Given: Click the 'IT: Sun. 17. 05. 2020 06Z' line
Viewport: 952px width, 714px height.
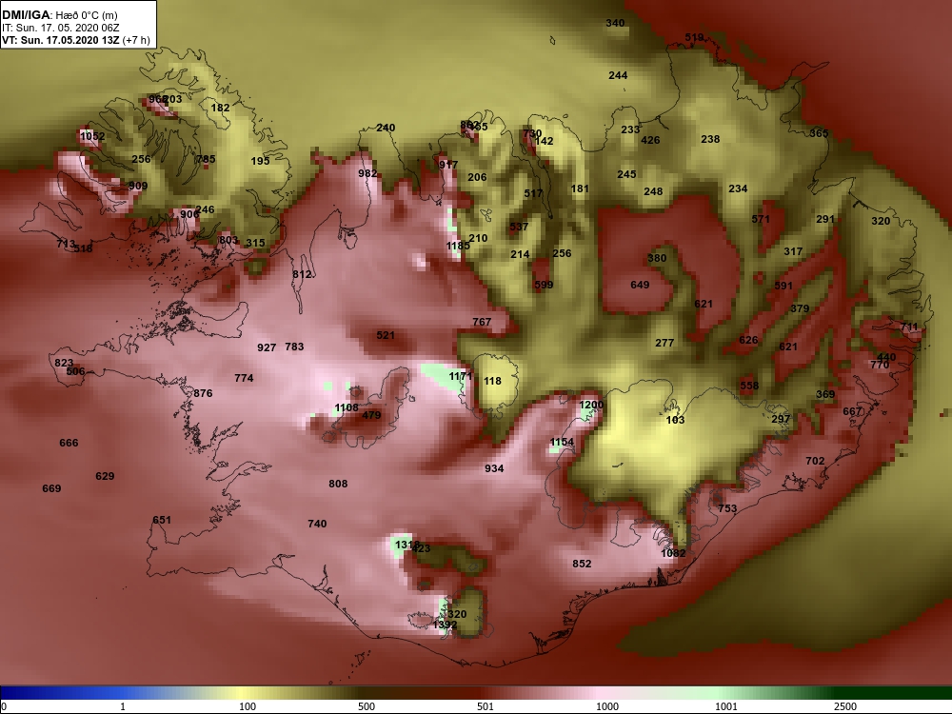Looking at the screenshot, I should (61, 28).
